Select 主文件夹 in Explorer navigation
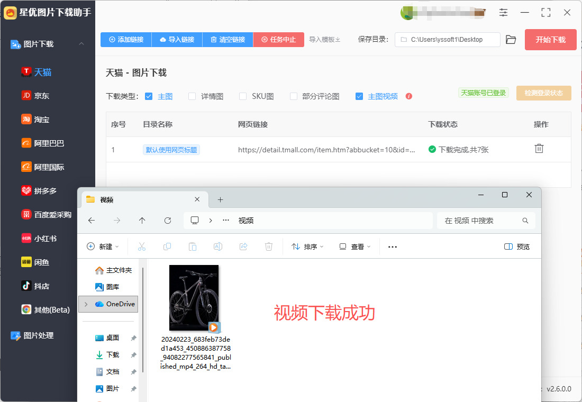Image resolution: width=582 pixels, height=402 pixels. click(x=113, y=270)
